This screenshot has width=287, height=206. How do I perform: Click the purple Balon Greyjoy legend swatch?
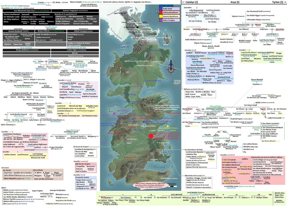click(x=161, y=20)
